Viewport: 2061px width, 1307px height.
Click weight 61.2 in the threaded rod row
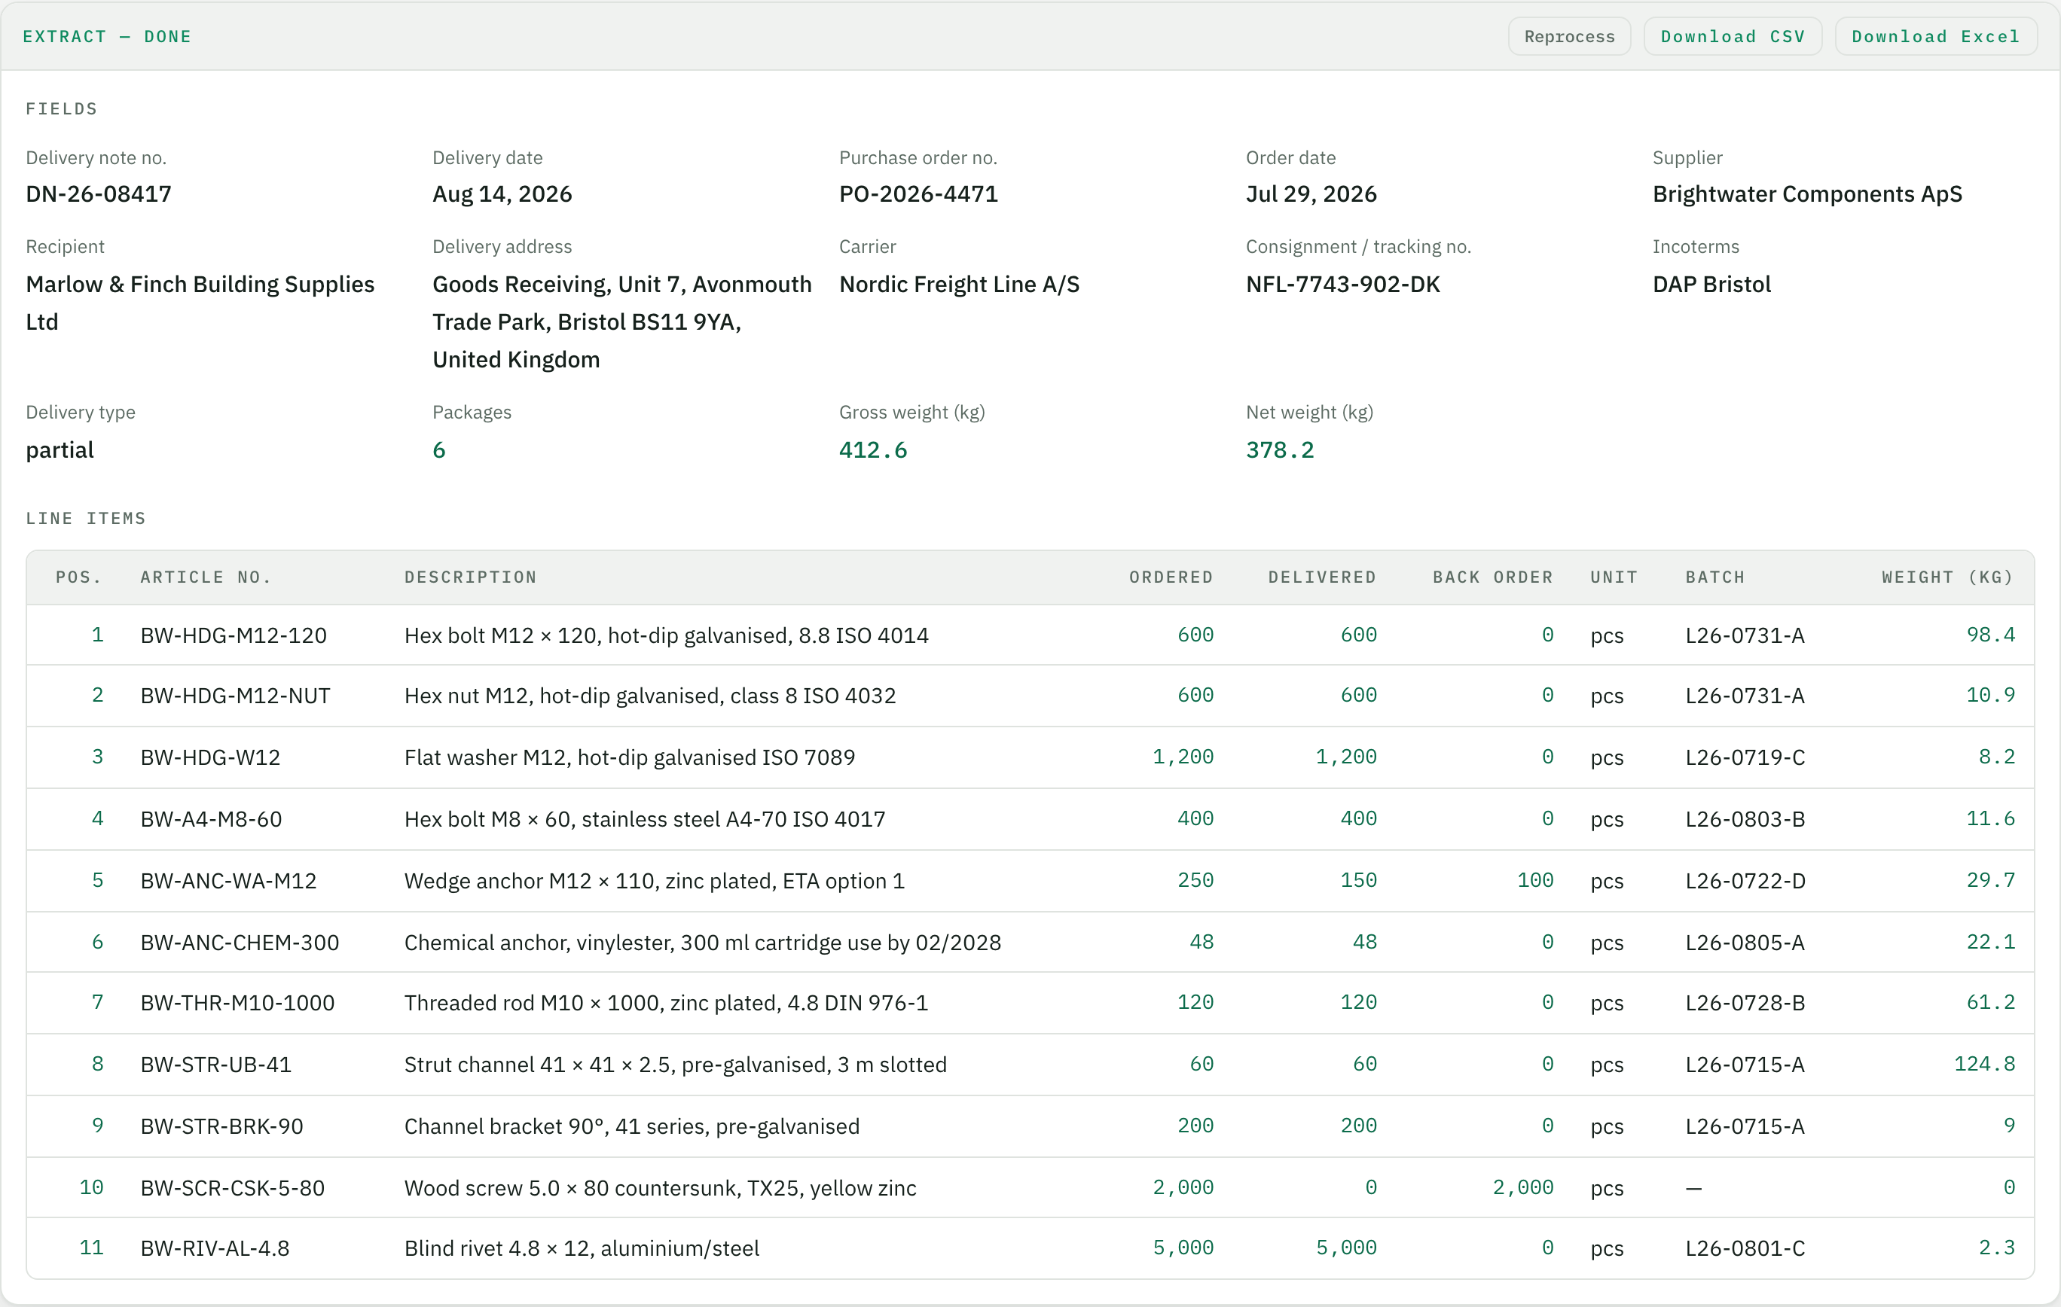click(x=1990, y=1003)
